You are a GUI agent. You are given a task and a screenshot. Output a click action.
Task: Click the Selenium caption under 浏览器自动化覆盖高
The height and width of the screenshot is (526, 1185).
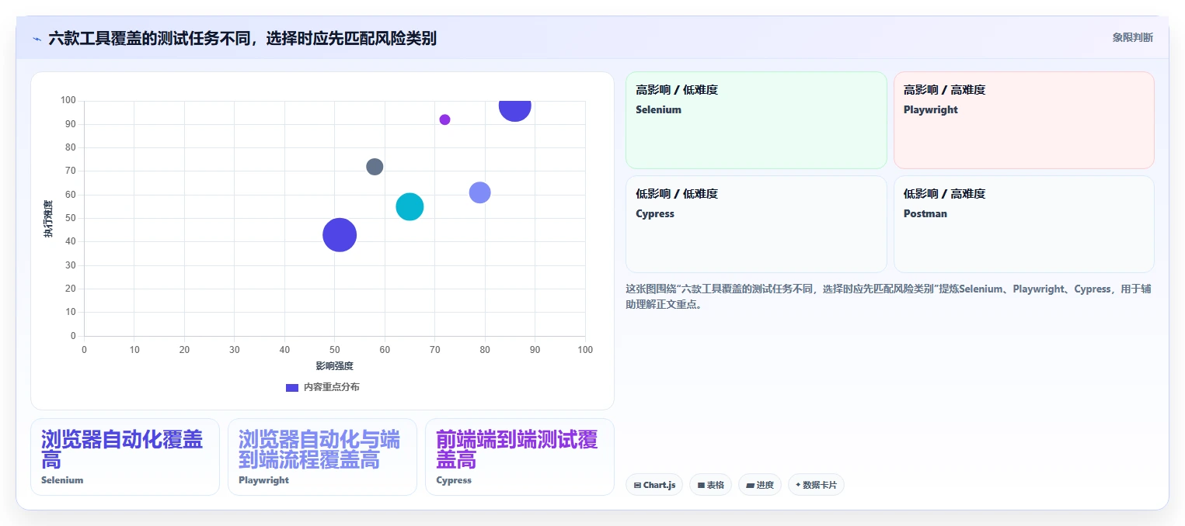tap(62, 480)
